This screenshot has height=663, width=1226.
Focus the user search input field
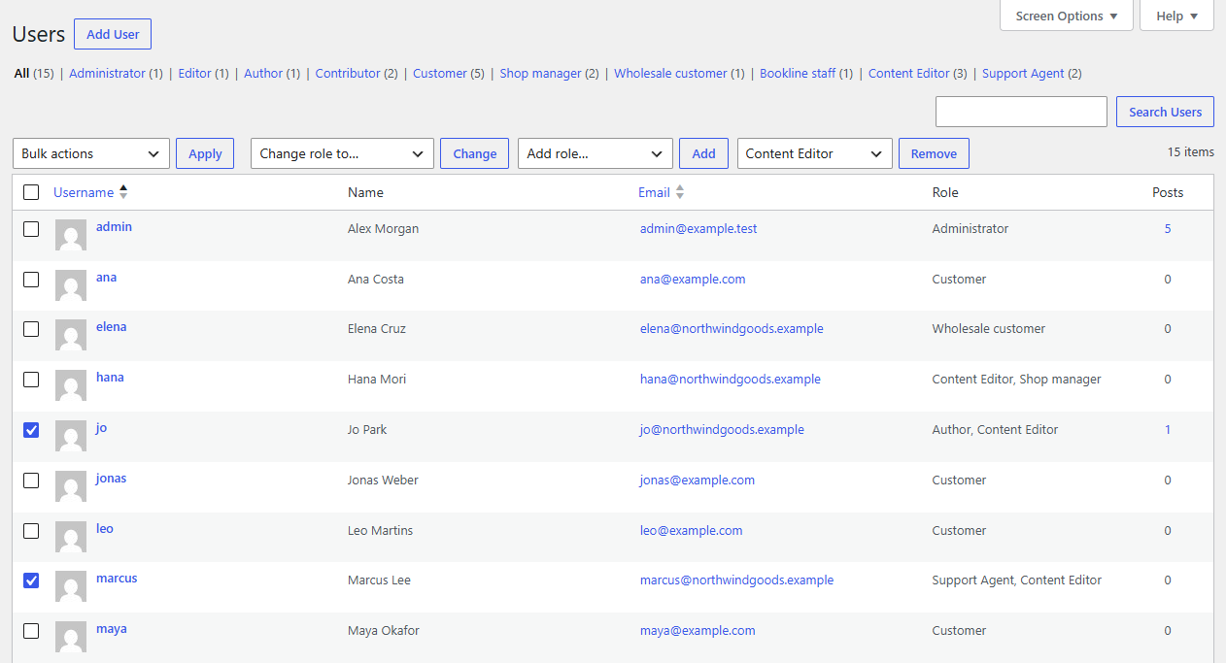(x=1021, y=112)
